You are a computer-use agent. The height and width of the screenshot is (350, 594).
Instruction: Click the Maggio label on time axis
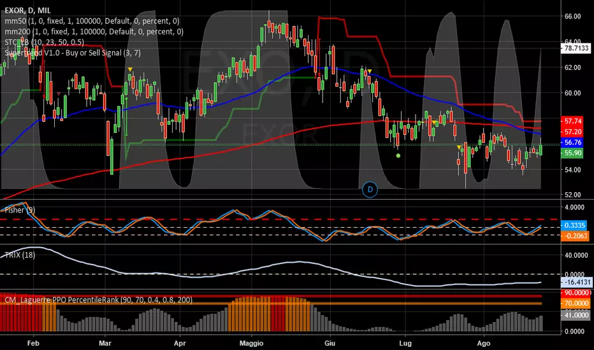tap(252, 343)
